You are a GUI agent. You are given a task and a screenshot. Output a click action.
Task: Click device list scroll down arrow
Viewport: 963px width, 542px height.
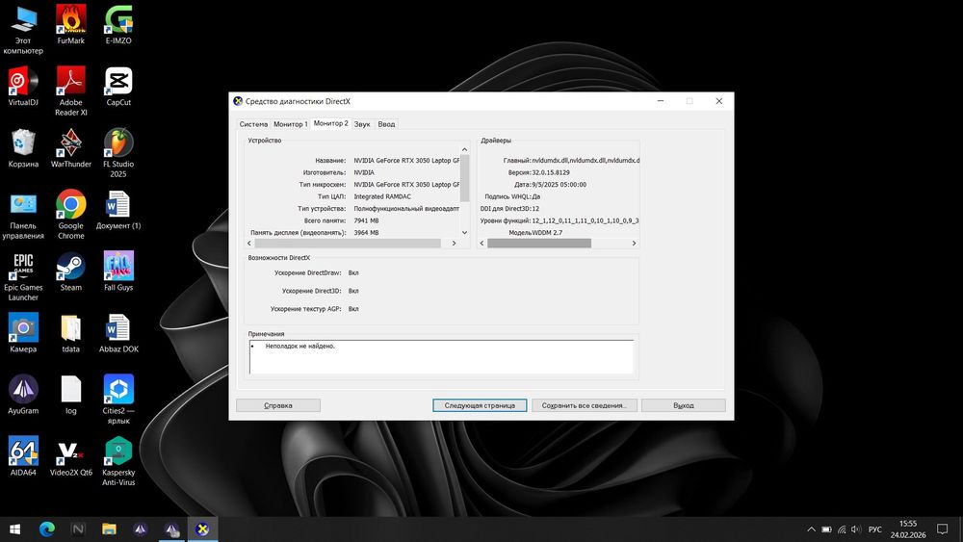pos(465,233)
